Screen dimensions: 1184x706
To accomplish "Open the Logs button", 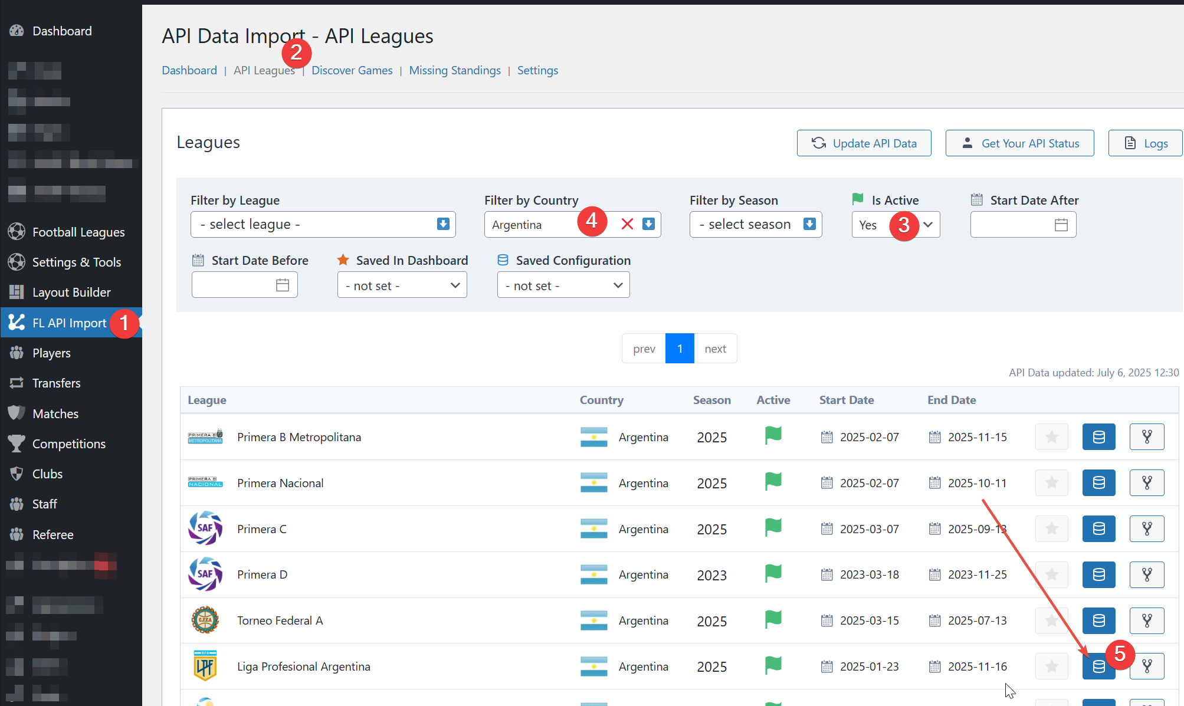I will pos(1146,143).
